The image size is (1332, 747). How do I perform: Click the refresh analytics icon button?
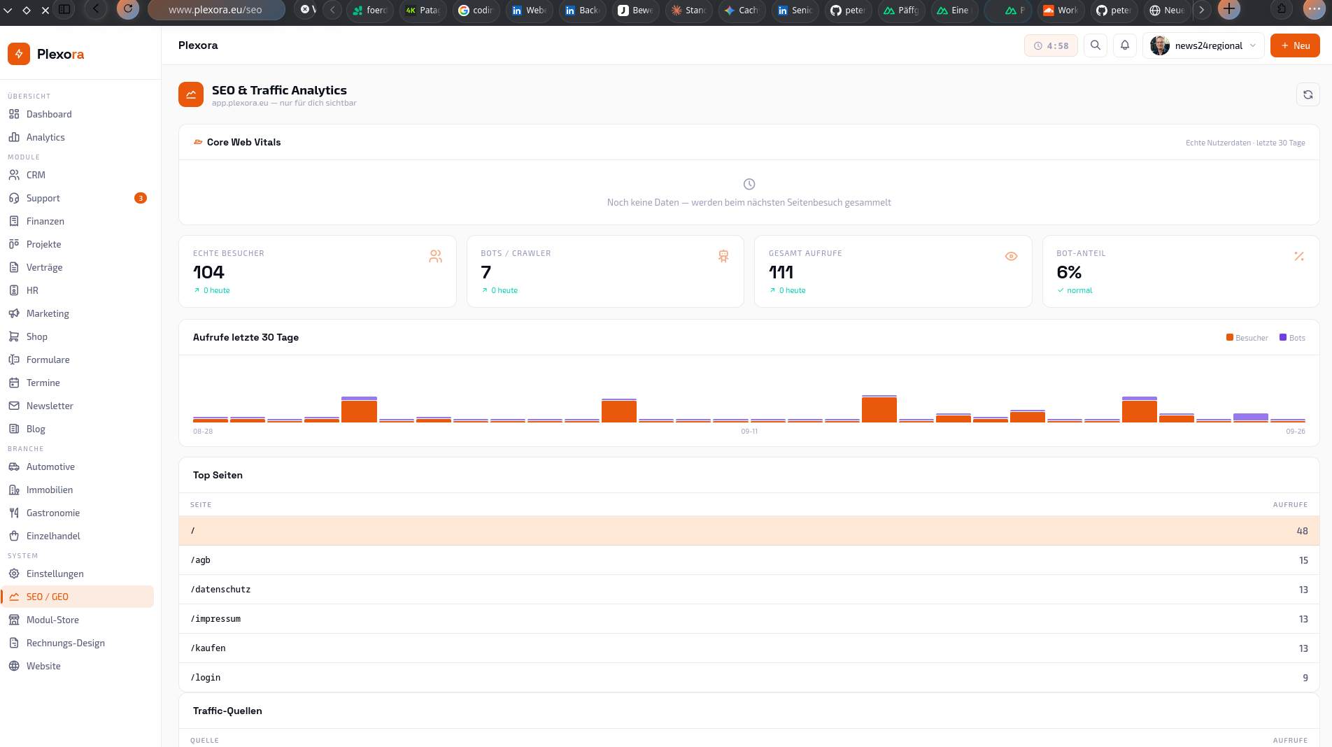tap(1308, 94)
